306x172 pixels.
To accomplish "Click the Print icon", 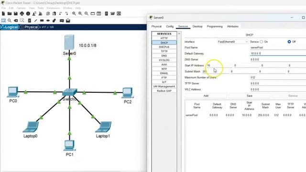I will 22,14.
